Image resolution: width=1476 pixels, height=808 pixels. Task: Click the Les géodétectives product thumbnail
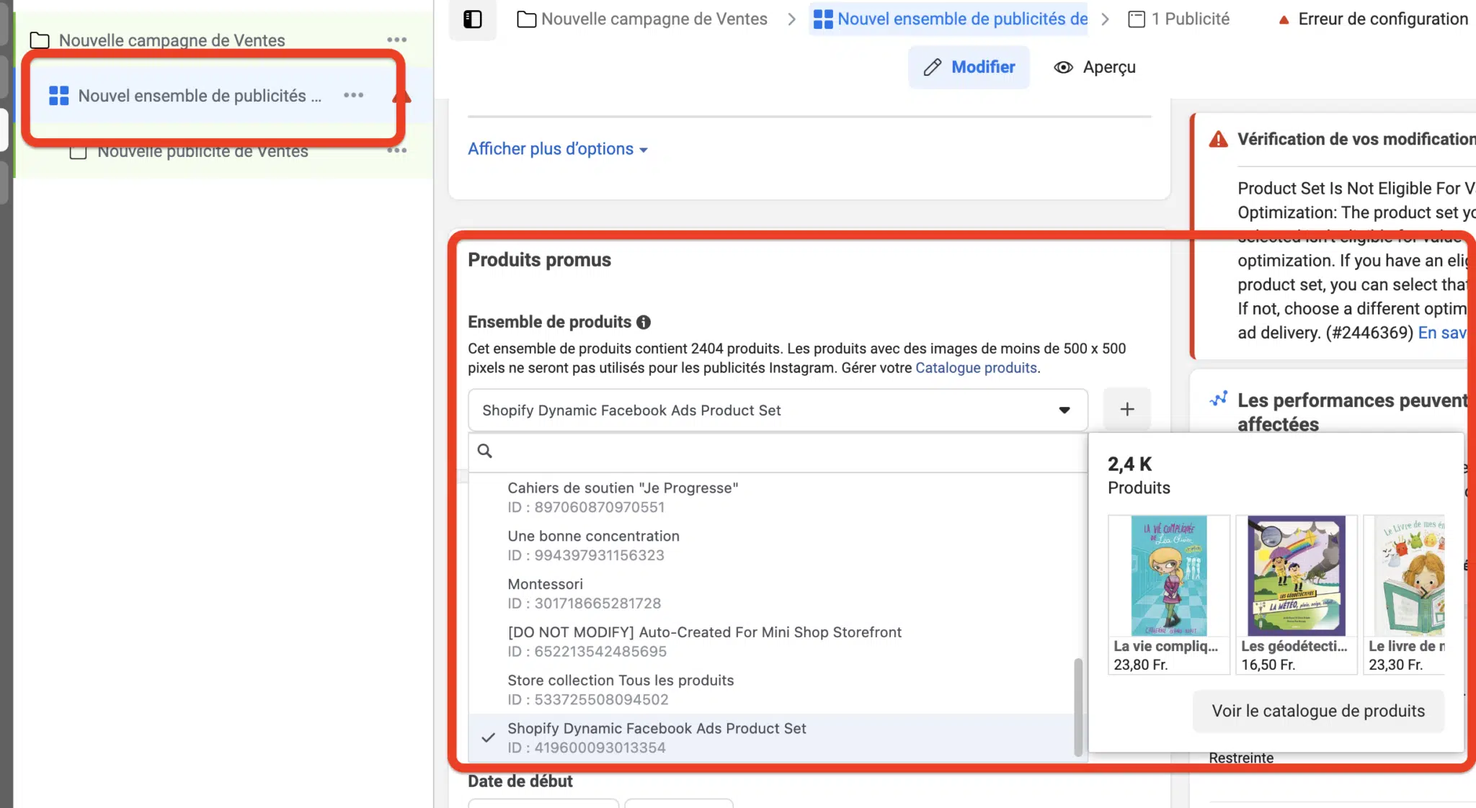[1296, 576]
